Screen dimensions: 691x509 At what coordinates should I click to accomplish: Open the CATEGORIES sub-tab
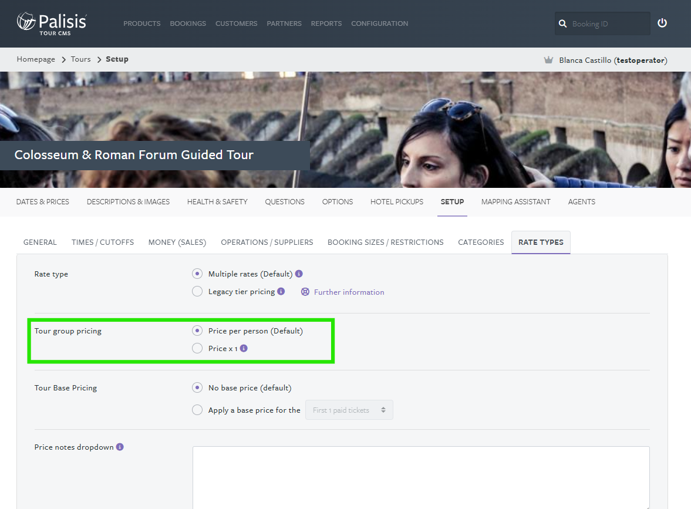pos(481,242)
